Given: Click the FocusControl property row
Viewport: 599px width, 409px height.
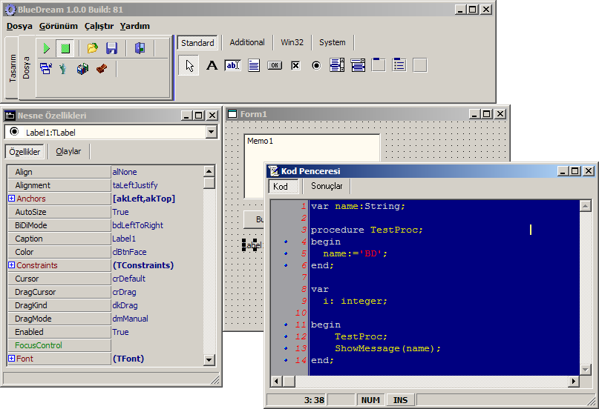Looking at the screenshot, I should 106,345.
